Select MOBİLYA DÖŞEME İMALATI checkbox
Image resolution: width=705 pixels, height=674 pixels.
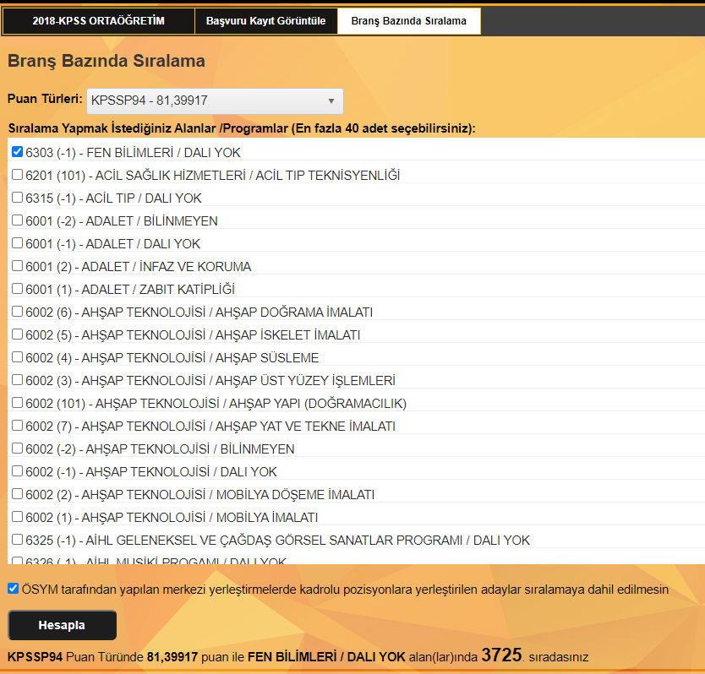click(x=17, y=494)
